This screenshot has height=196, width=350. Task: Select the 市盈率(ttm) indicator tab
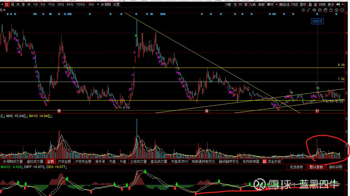click(180, 161)
